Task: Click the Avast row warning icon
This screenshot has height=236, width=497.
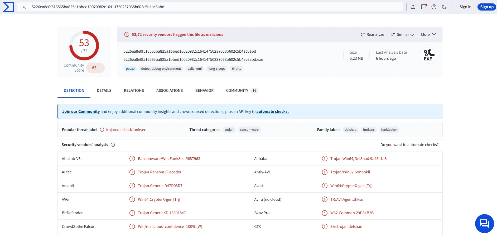Action: click(x=325, y=186)
